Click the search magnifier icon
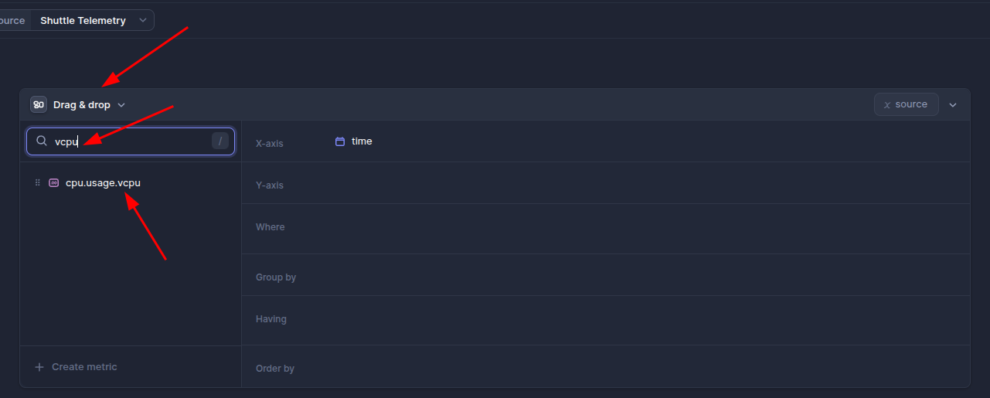The height and width of the screenshot is (398, 990). click(x=42, y=141)
